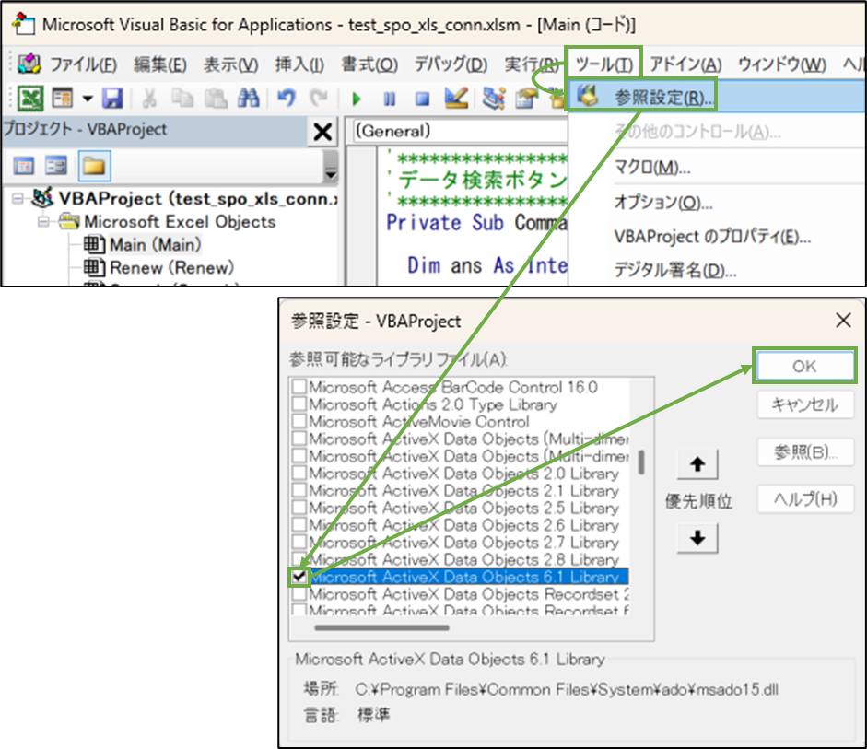867x749 pixels.
Task: Click キャンセル to dismiss the references dialog
Action: (x=804, y=405)
